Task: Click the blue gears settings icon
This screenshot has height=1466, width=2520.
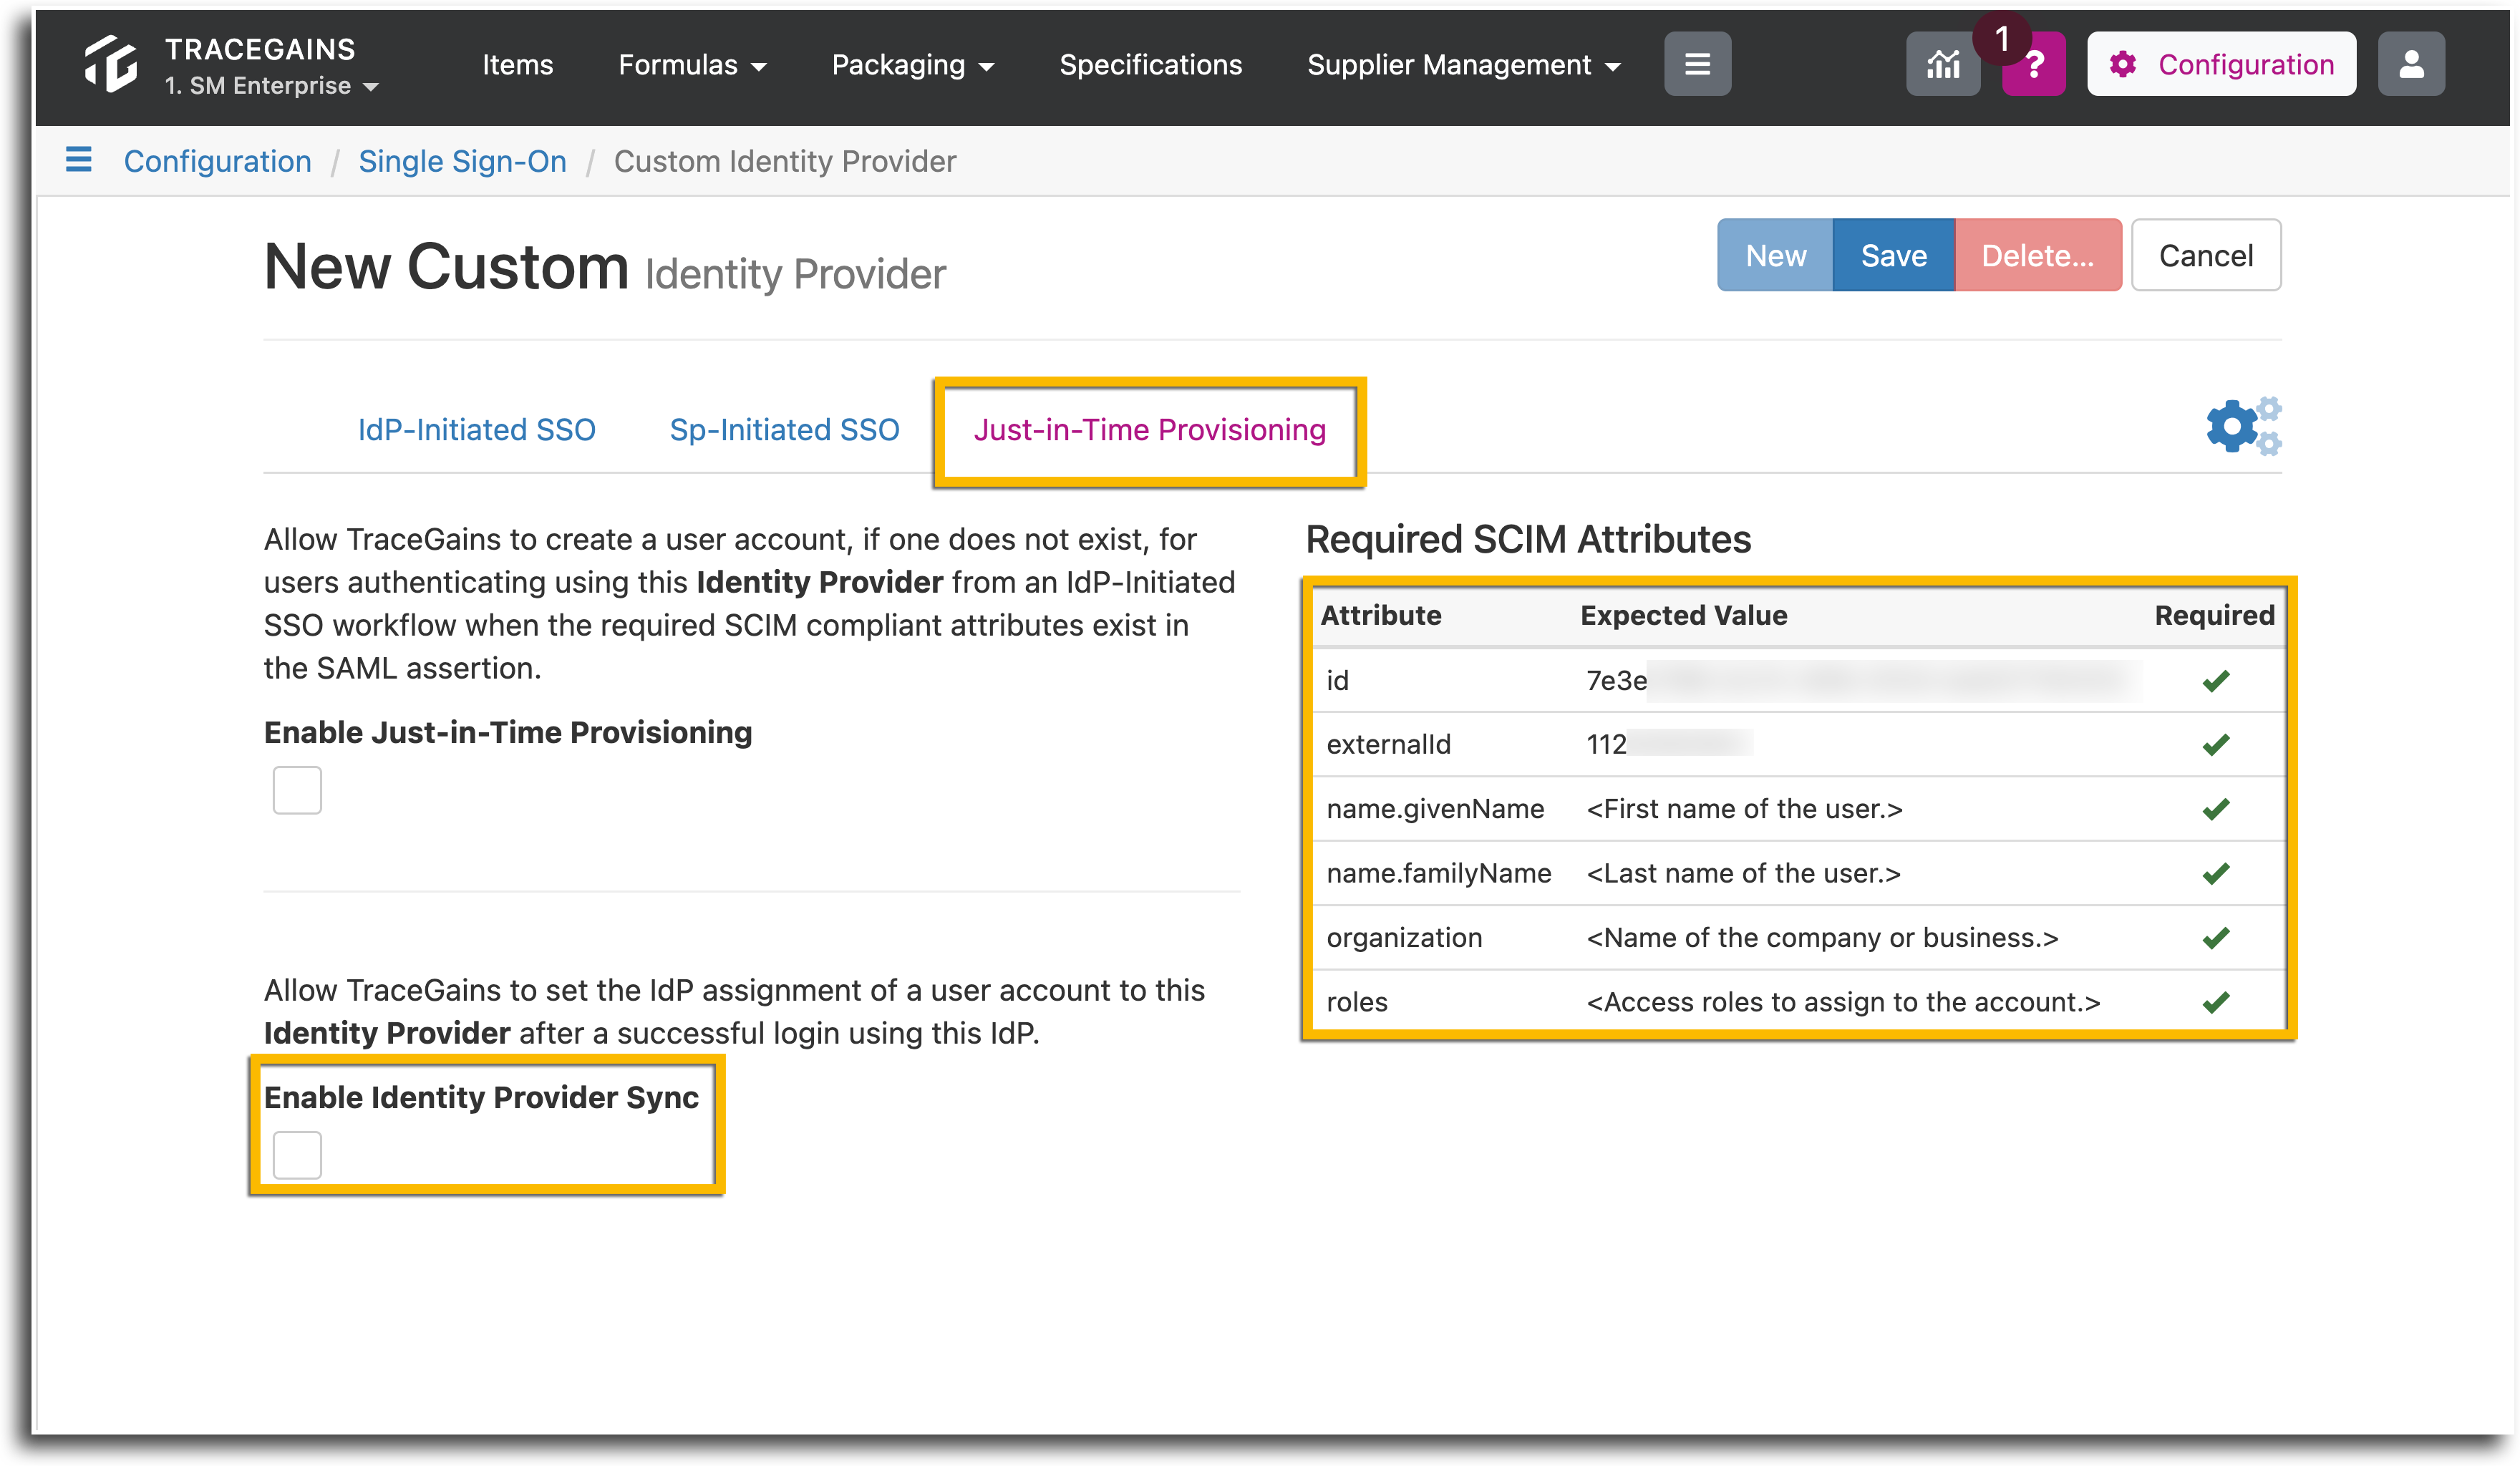Action: tap(2244, 426)
